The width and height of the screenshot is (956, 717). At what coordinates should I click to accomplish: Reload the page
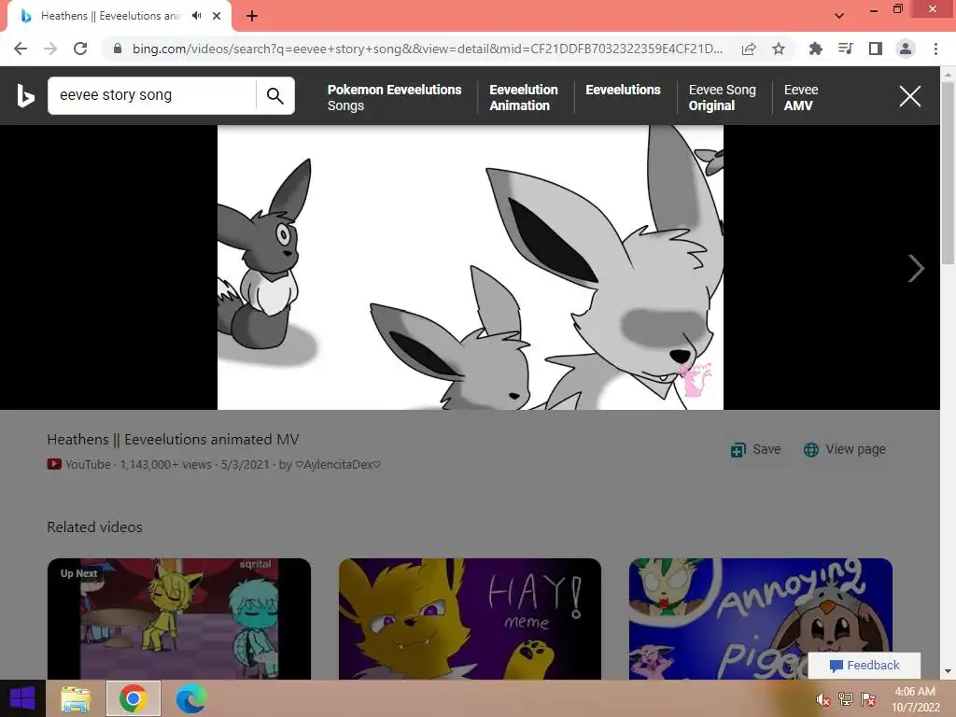pyautogui.click(x=80, y=49)
